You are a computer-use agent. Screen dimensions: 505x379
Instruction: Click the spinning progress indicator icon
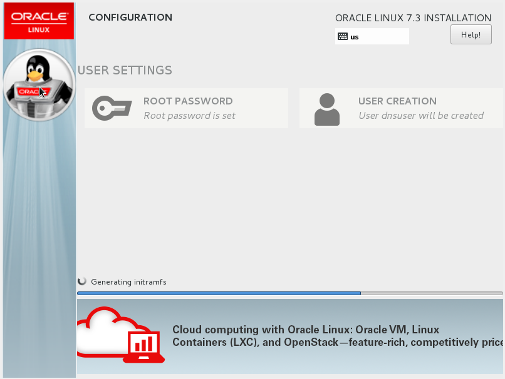[x=82, y=281]
